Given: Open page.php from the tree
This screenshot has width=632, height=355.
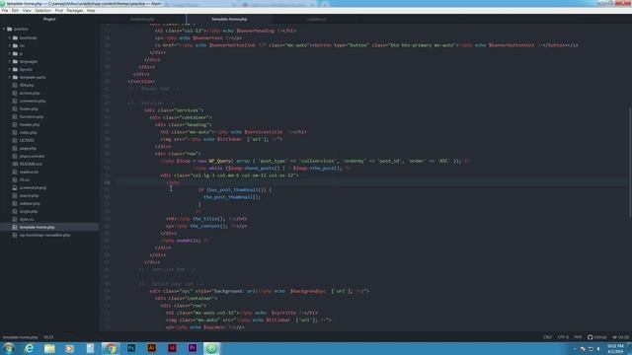Looking at the screenshot, I should coord(28,148).
